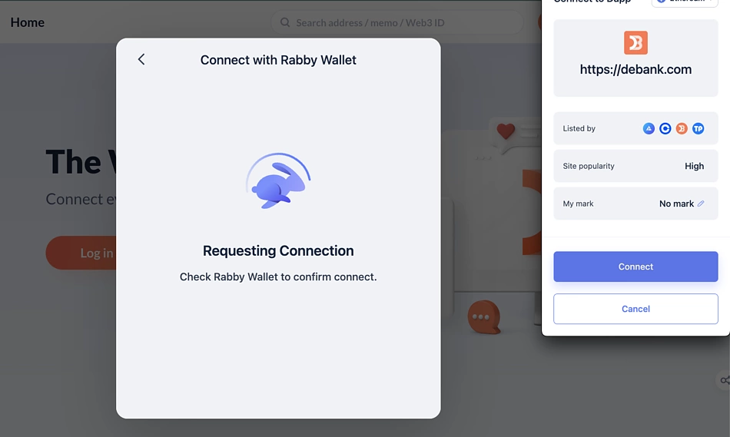Screen dimensions: 730x437
Task: Click the orange DeBank listing icon
Action: coord(682,128)
